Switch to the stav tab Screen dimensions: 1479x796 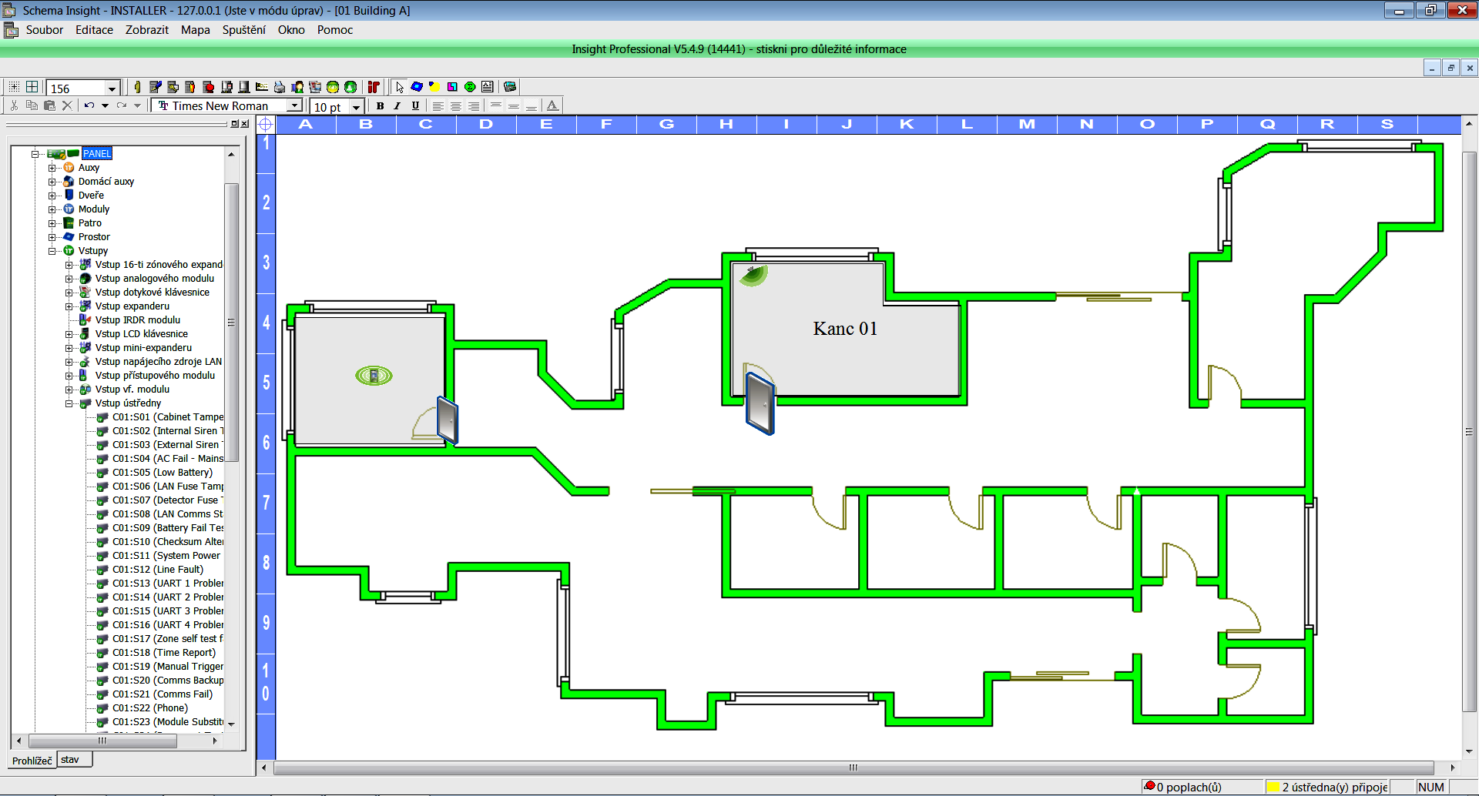click(x=73, y=759)
